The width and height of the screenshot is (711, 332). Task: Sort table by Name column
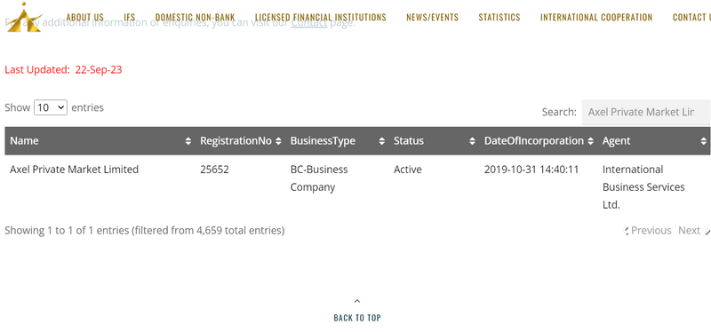coord(100,141)
